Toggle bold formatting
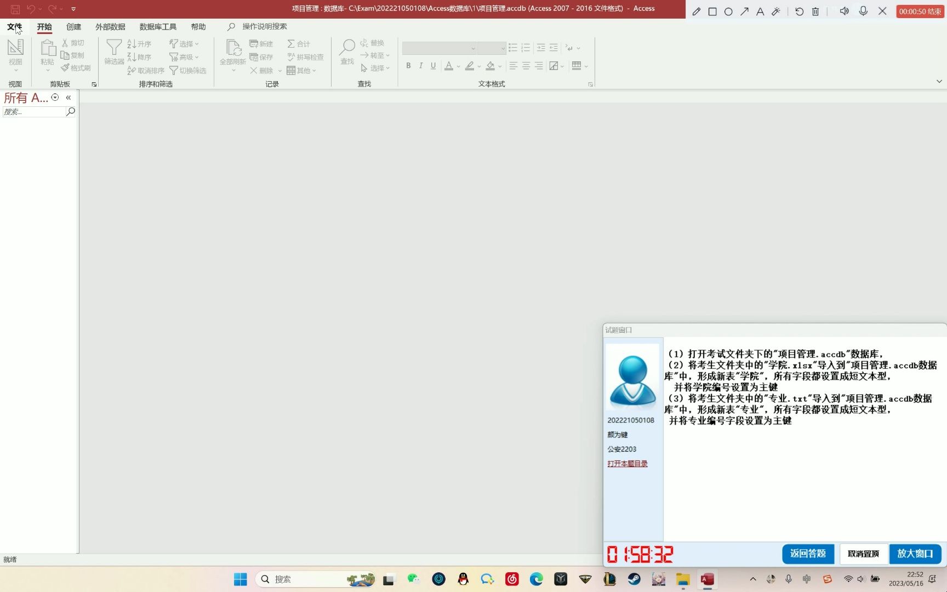947x592 pixels. 408,66
